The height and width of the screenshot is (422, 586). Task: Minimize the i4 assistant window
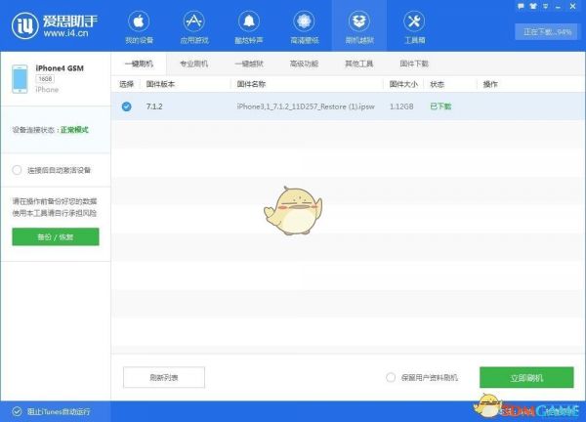(558, 7)
